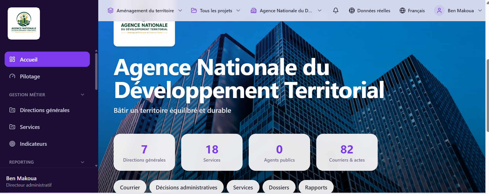
Task: Click the Bâtir un territoire équilibré subtitle
Action: coord(172,110)
